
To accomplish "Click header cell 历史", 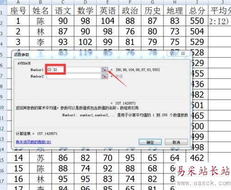I will pyautogui.click(x=152, y=11).
